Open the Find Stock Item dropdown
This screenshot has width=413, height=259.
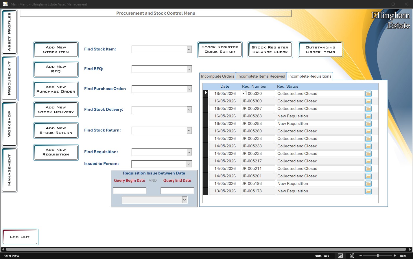189,50
